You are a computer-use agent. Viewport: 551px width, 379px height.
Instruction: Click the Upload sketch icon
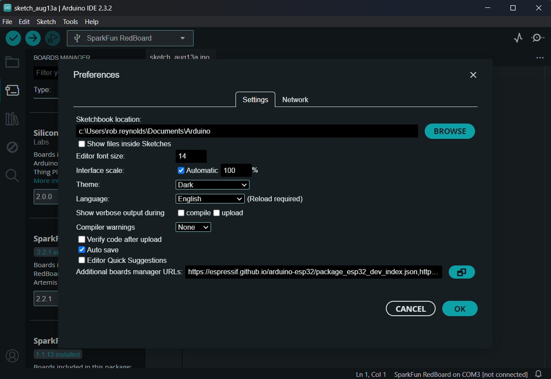point(33,38)
